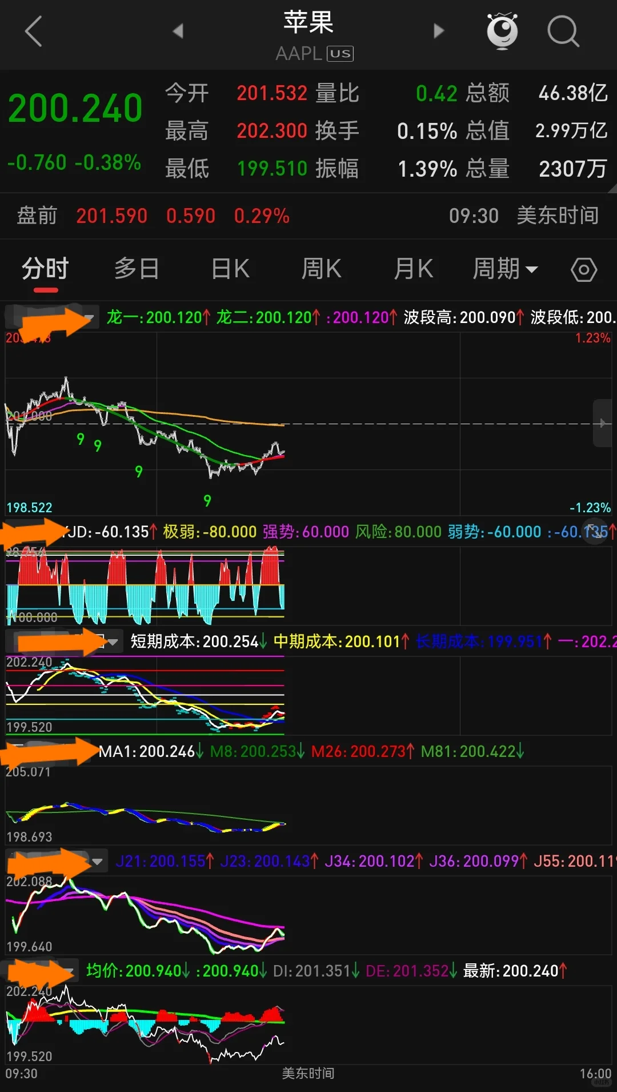Open the 周期 period dropdown
The image size is (617, 1092).
tap(506, 269)
